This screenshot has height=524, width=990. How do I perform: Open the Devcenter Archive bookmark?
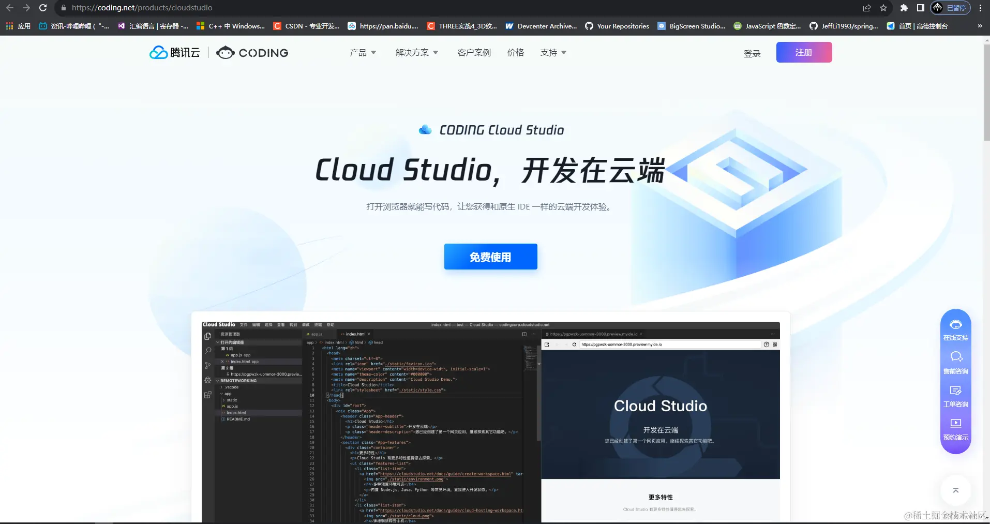click(x=542, y=26)
